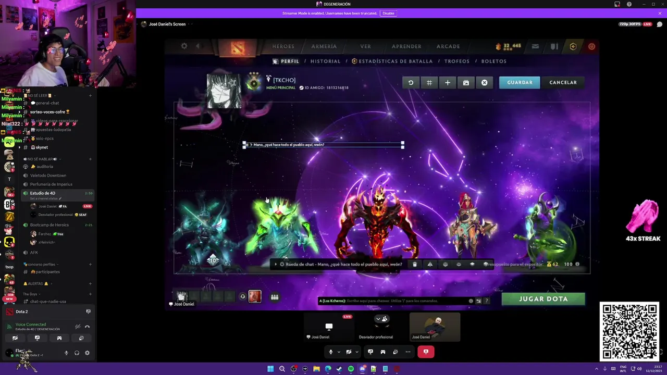Click the flip mirror icon in showcase toolbar

(430, 264)
